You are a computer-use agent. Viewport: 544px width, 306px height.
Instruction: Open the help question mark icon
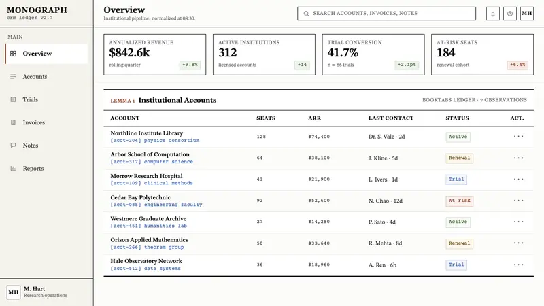509,14
